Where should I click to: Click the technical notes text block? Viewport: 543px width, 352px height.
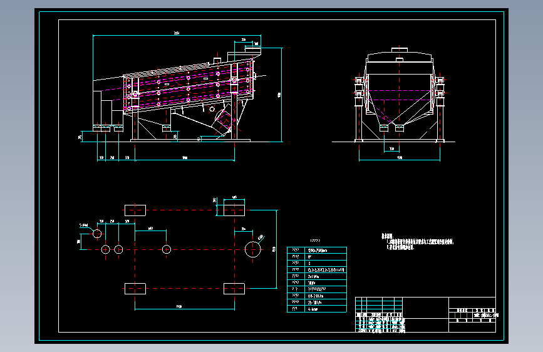pyautogui.click(x=417, y=242)
